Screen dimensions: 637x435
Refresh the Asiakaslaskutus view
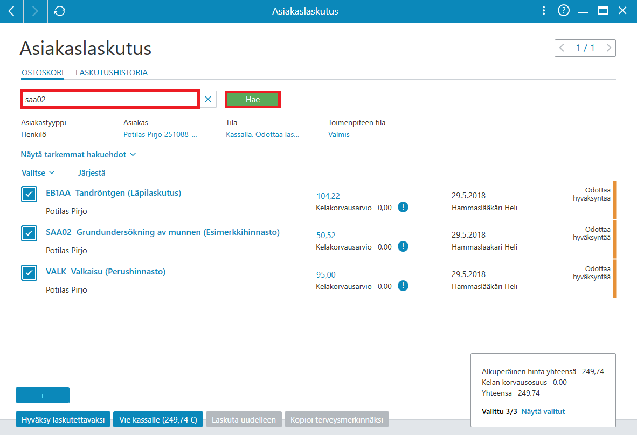pyautogui.click(x=60, y=11)
